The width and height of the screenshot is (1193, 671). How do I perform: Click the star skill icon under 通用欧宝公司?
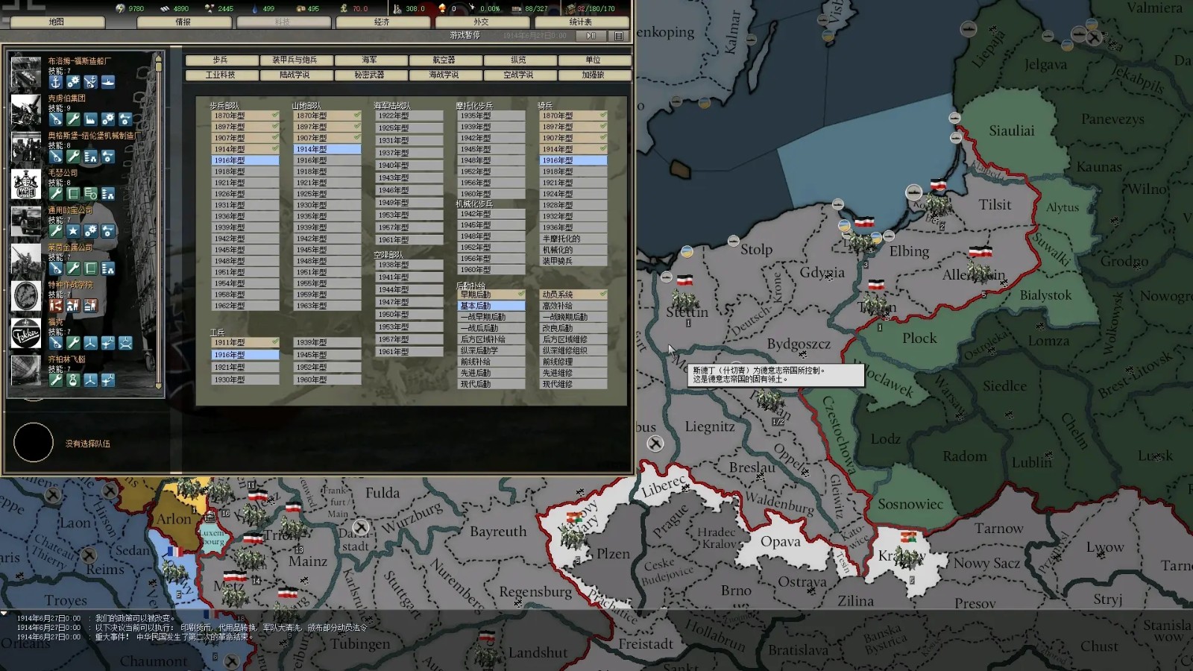click(73, 231)
